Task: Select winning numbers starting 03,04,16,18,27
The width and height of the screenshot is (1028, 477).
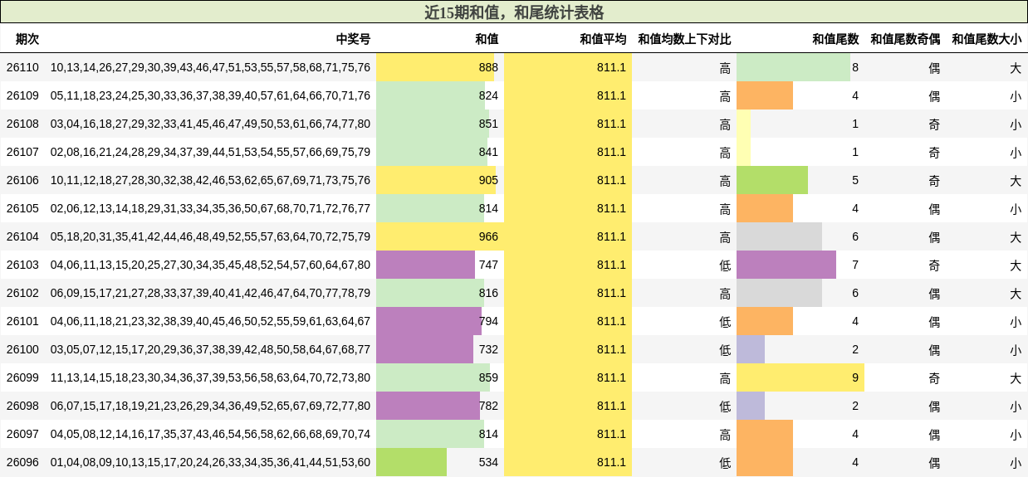Action: [x=210, y=124]
